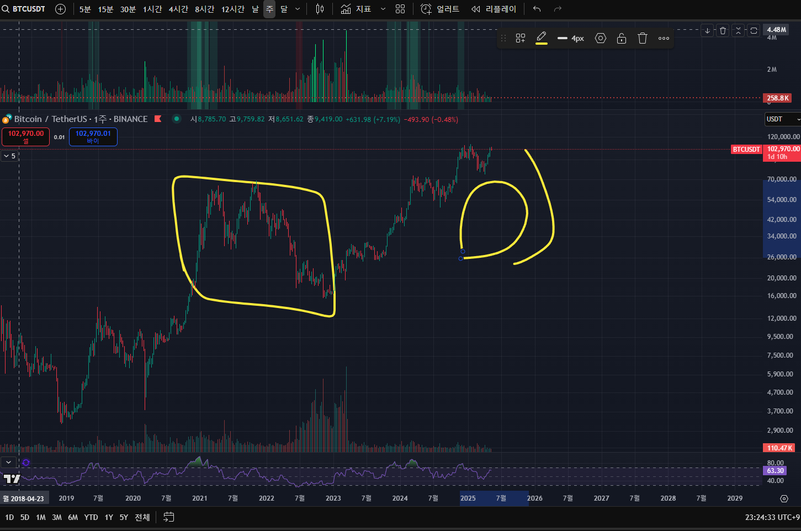Click the 23:24:33 UTC+9 timezone
801x531 pixels.
(772, 517)
